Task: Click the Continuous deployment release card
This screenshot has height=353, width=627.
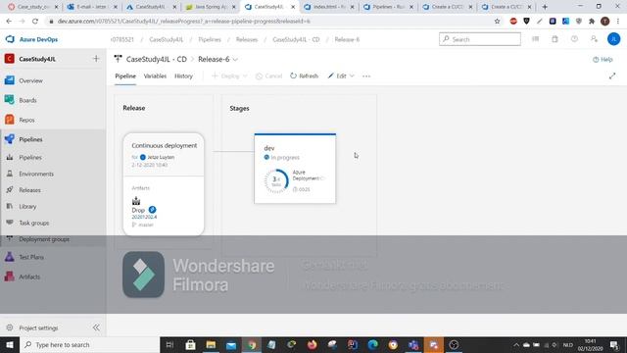Action: click(x=164, y=184)
